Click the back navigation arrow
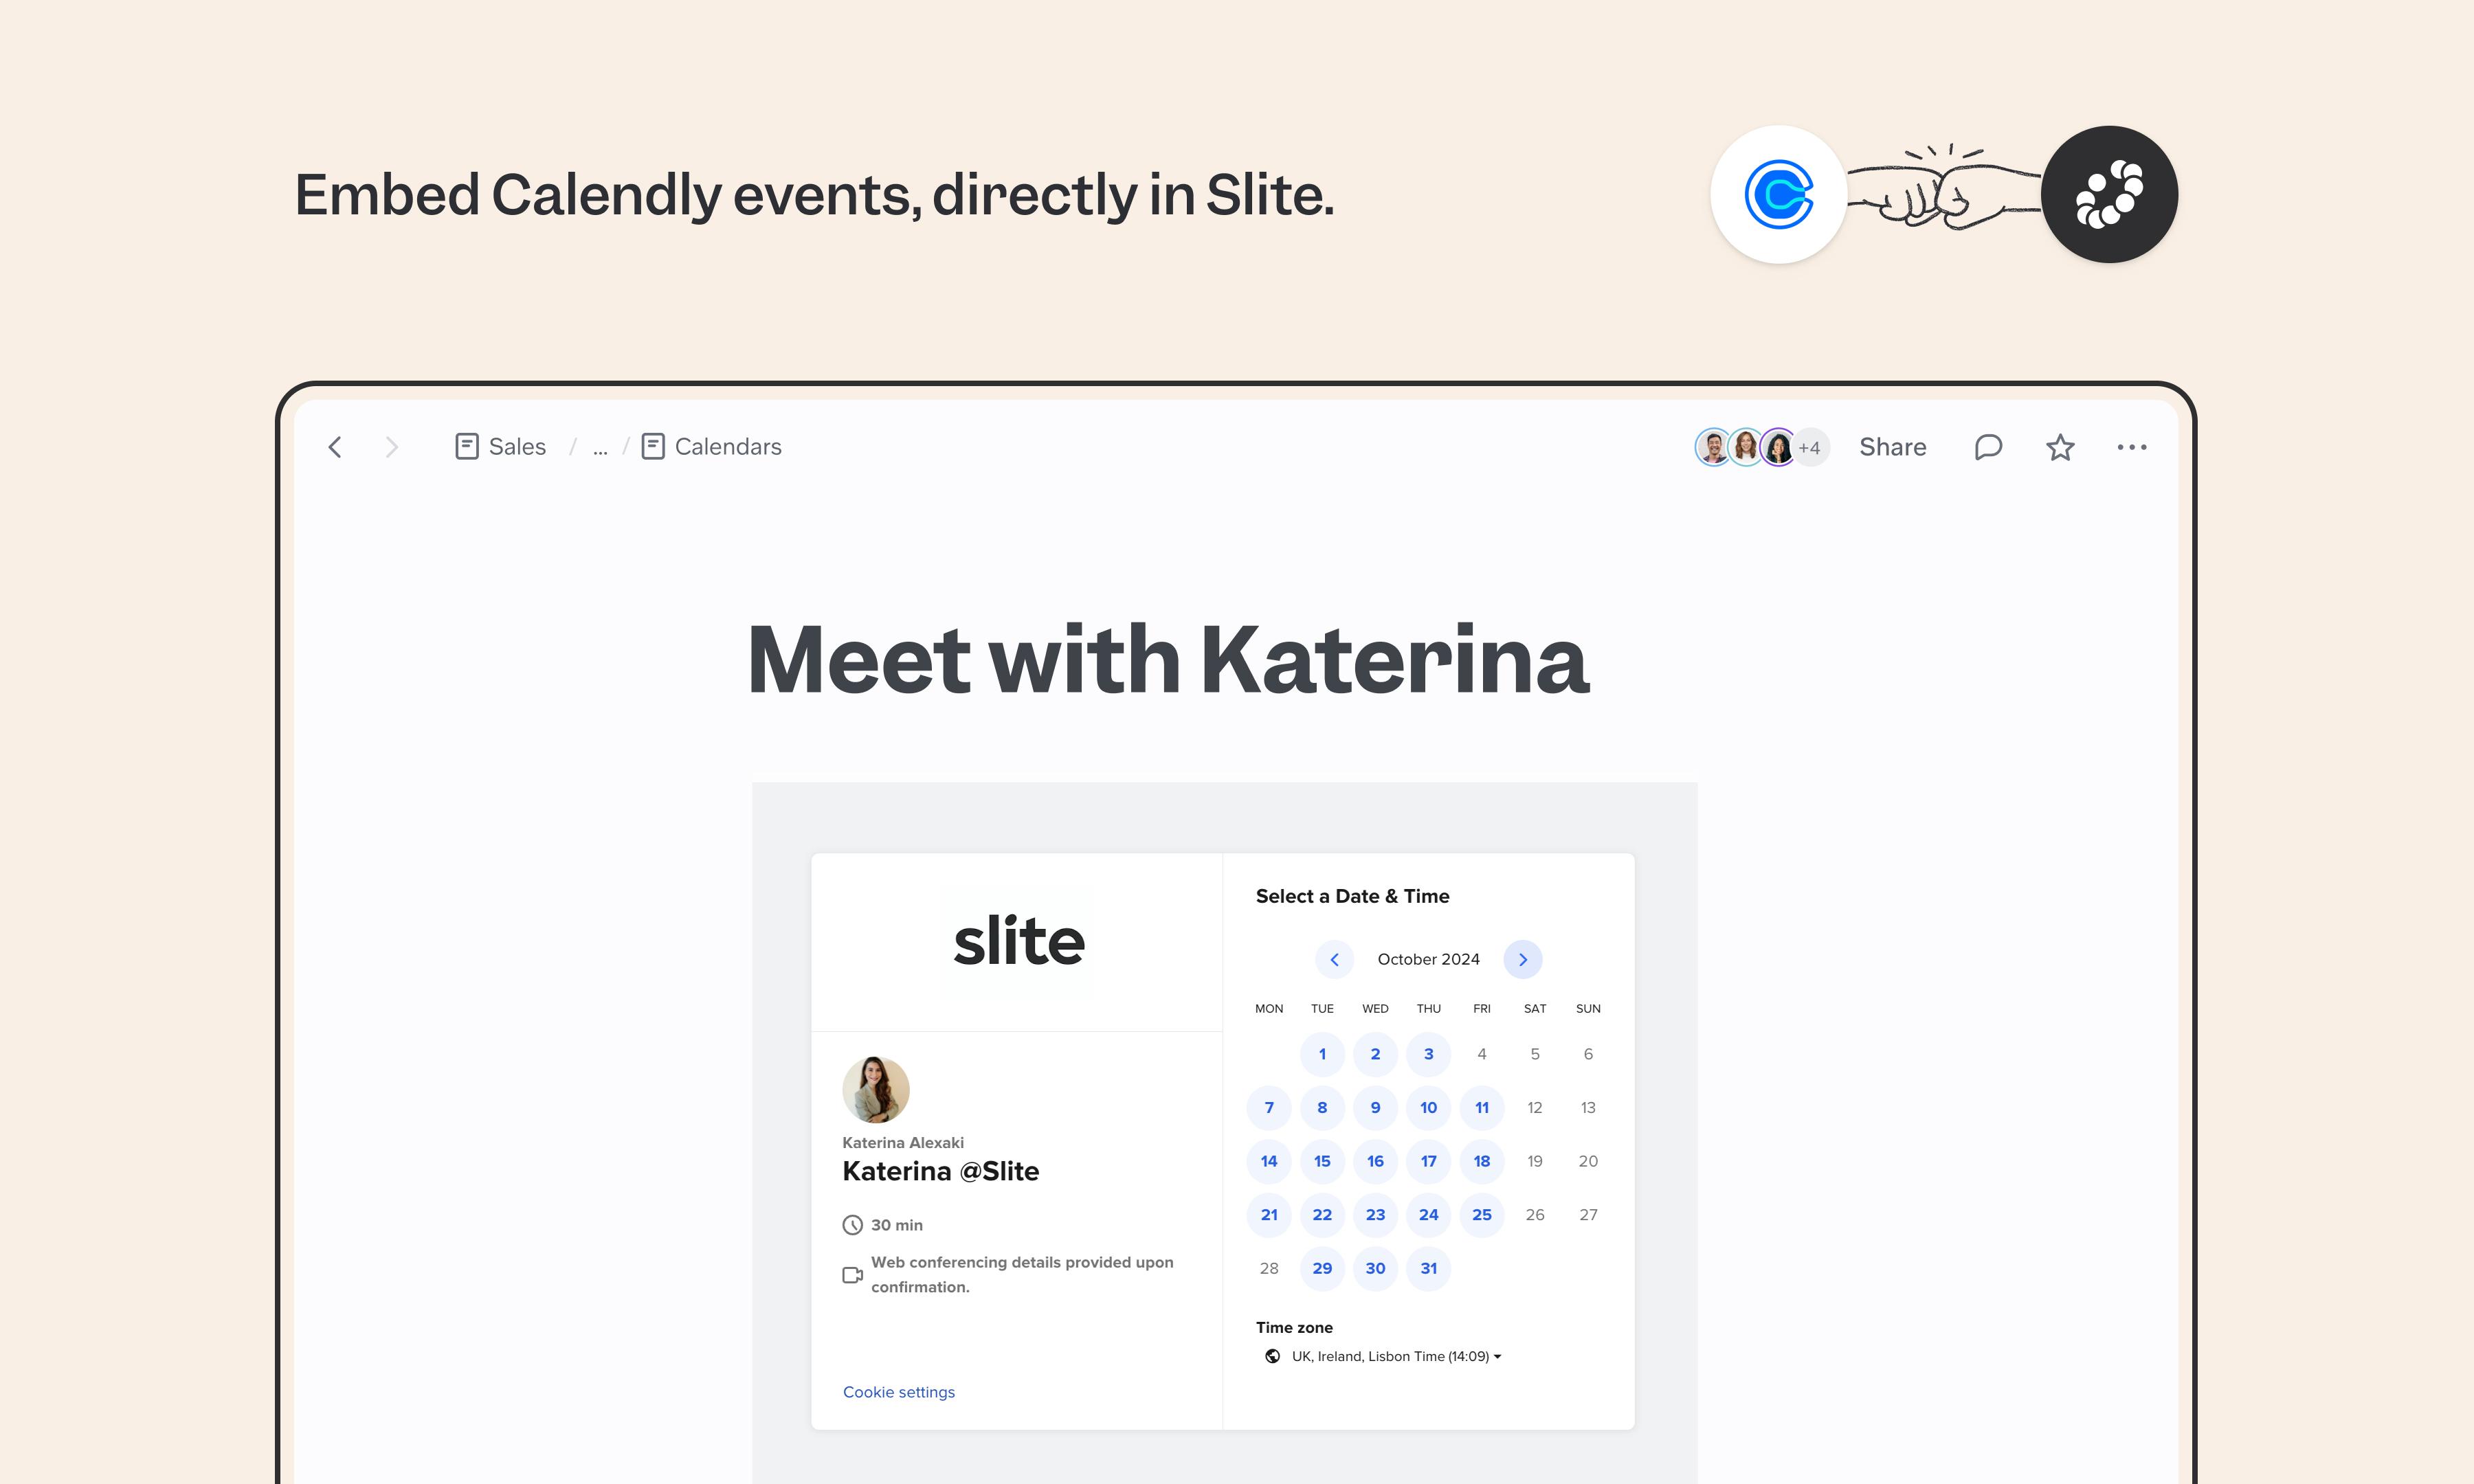This screenshot has height=1484, width=2474. (335, 447)
